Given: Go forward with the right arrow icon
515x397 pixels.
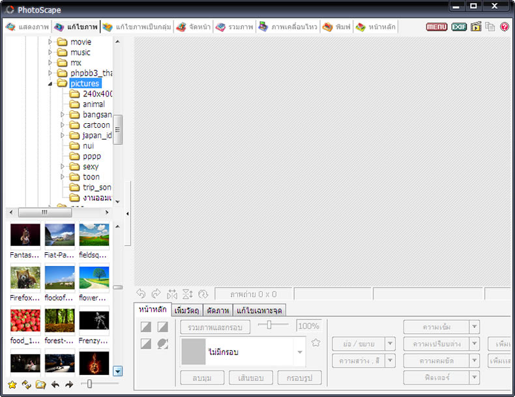Looking at the screenshot, I should click(69, 385).
